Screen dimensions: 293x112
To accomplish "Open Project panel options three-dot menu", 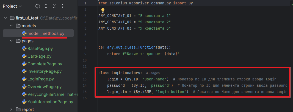I will point(62,6).
